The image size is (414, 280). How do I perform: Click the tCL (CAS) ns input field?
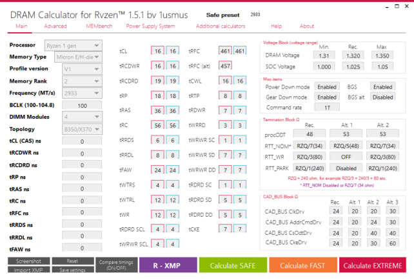tap(82, 141)
